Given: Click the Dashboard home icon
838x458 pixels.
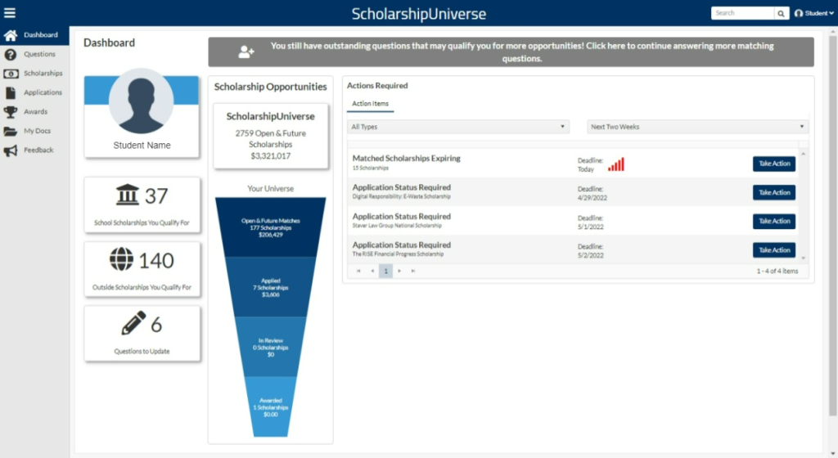Looking at the screenshot, I should [10, 35].
